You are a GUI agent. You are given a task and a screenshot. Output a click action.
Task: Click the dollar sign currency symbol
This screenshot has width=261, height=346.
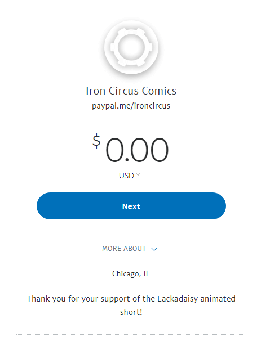[x=96, y=141]
